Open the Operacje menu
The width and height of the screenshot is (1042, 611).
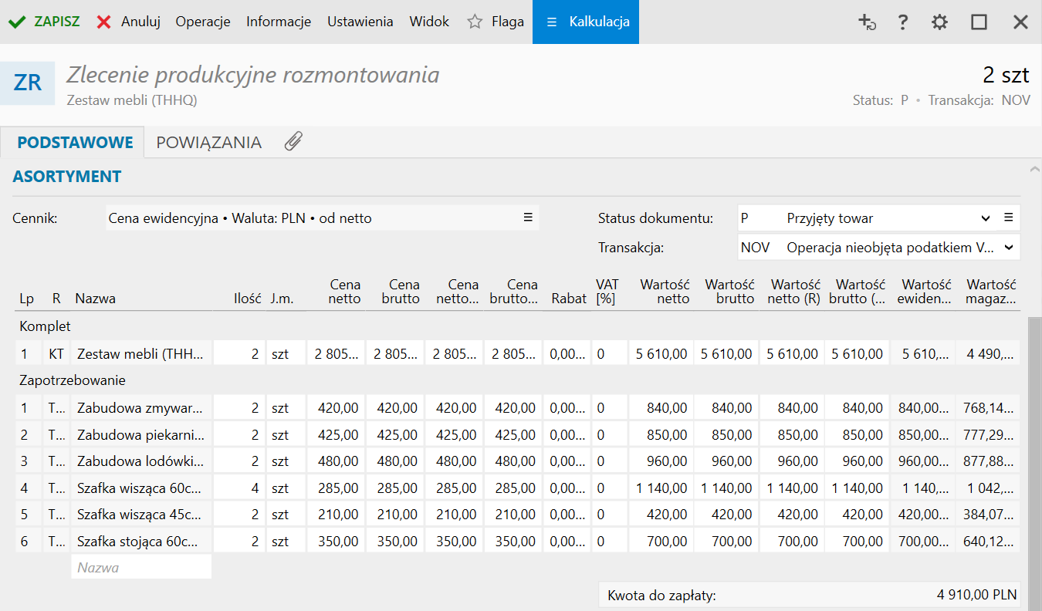[203, 22]
